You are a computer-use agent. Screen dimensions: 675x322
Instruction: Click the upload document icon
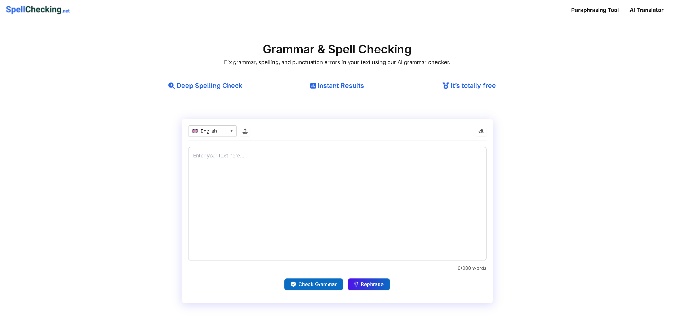pos(245,131)
